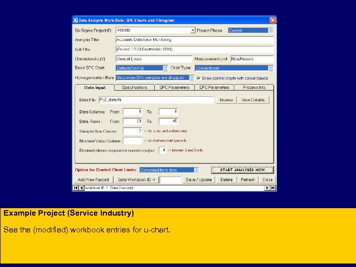Click Data Rows From field

[133, 121]
